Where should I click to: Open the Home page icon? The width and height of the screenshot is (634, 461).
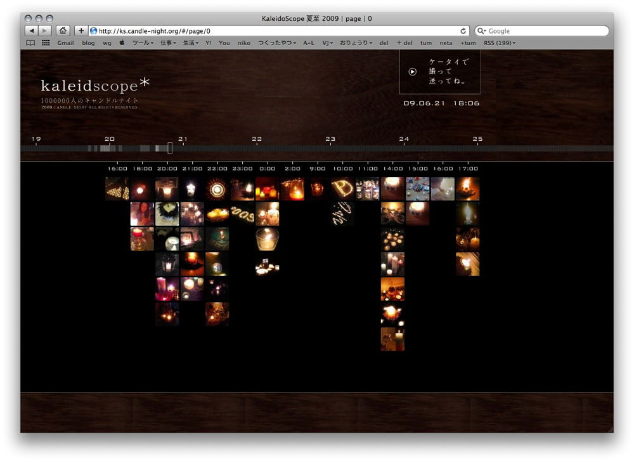coord(63,30)
